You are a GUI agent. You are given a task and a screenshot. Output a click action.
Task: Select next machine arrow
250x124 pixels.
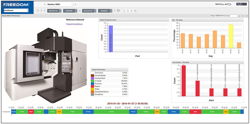coord(76,5)
